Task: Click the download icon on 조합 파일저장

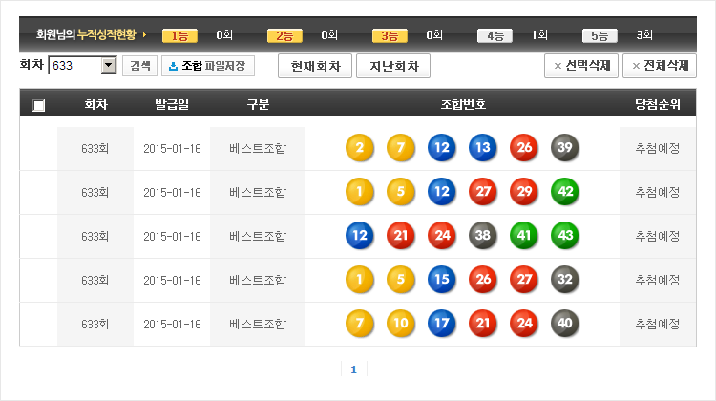Action: tap(173, 66)
